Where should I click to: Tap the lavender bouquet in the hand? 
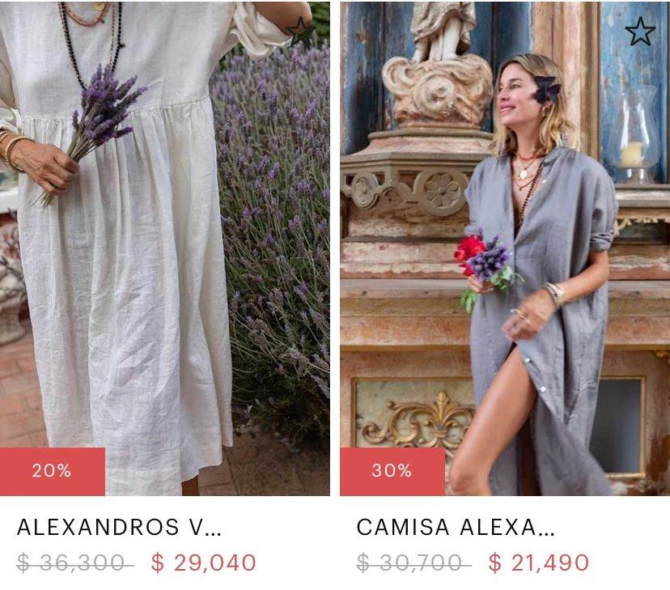pyautogui.click(x=97, y=124)
